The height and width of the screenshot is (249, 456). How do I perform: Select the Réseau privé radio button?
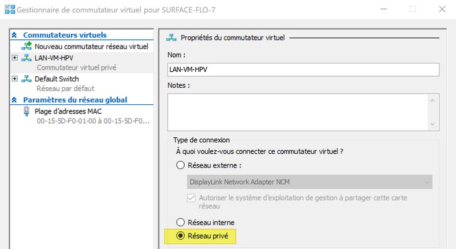[x=181, y=236]
